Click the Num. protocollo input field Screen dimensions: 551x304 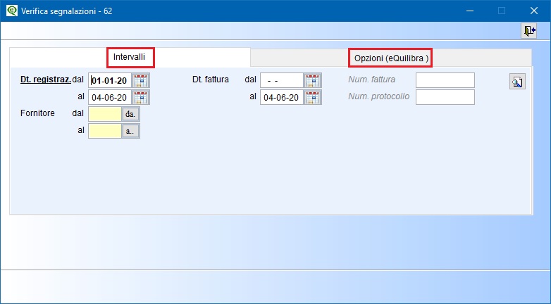[445, 97]
